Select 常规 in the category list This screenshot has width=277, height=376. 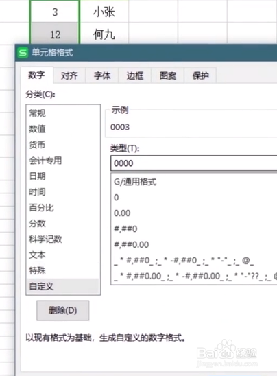[x=63, y=113]
